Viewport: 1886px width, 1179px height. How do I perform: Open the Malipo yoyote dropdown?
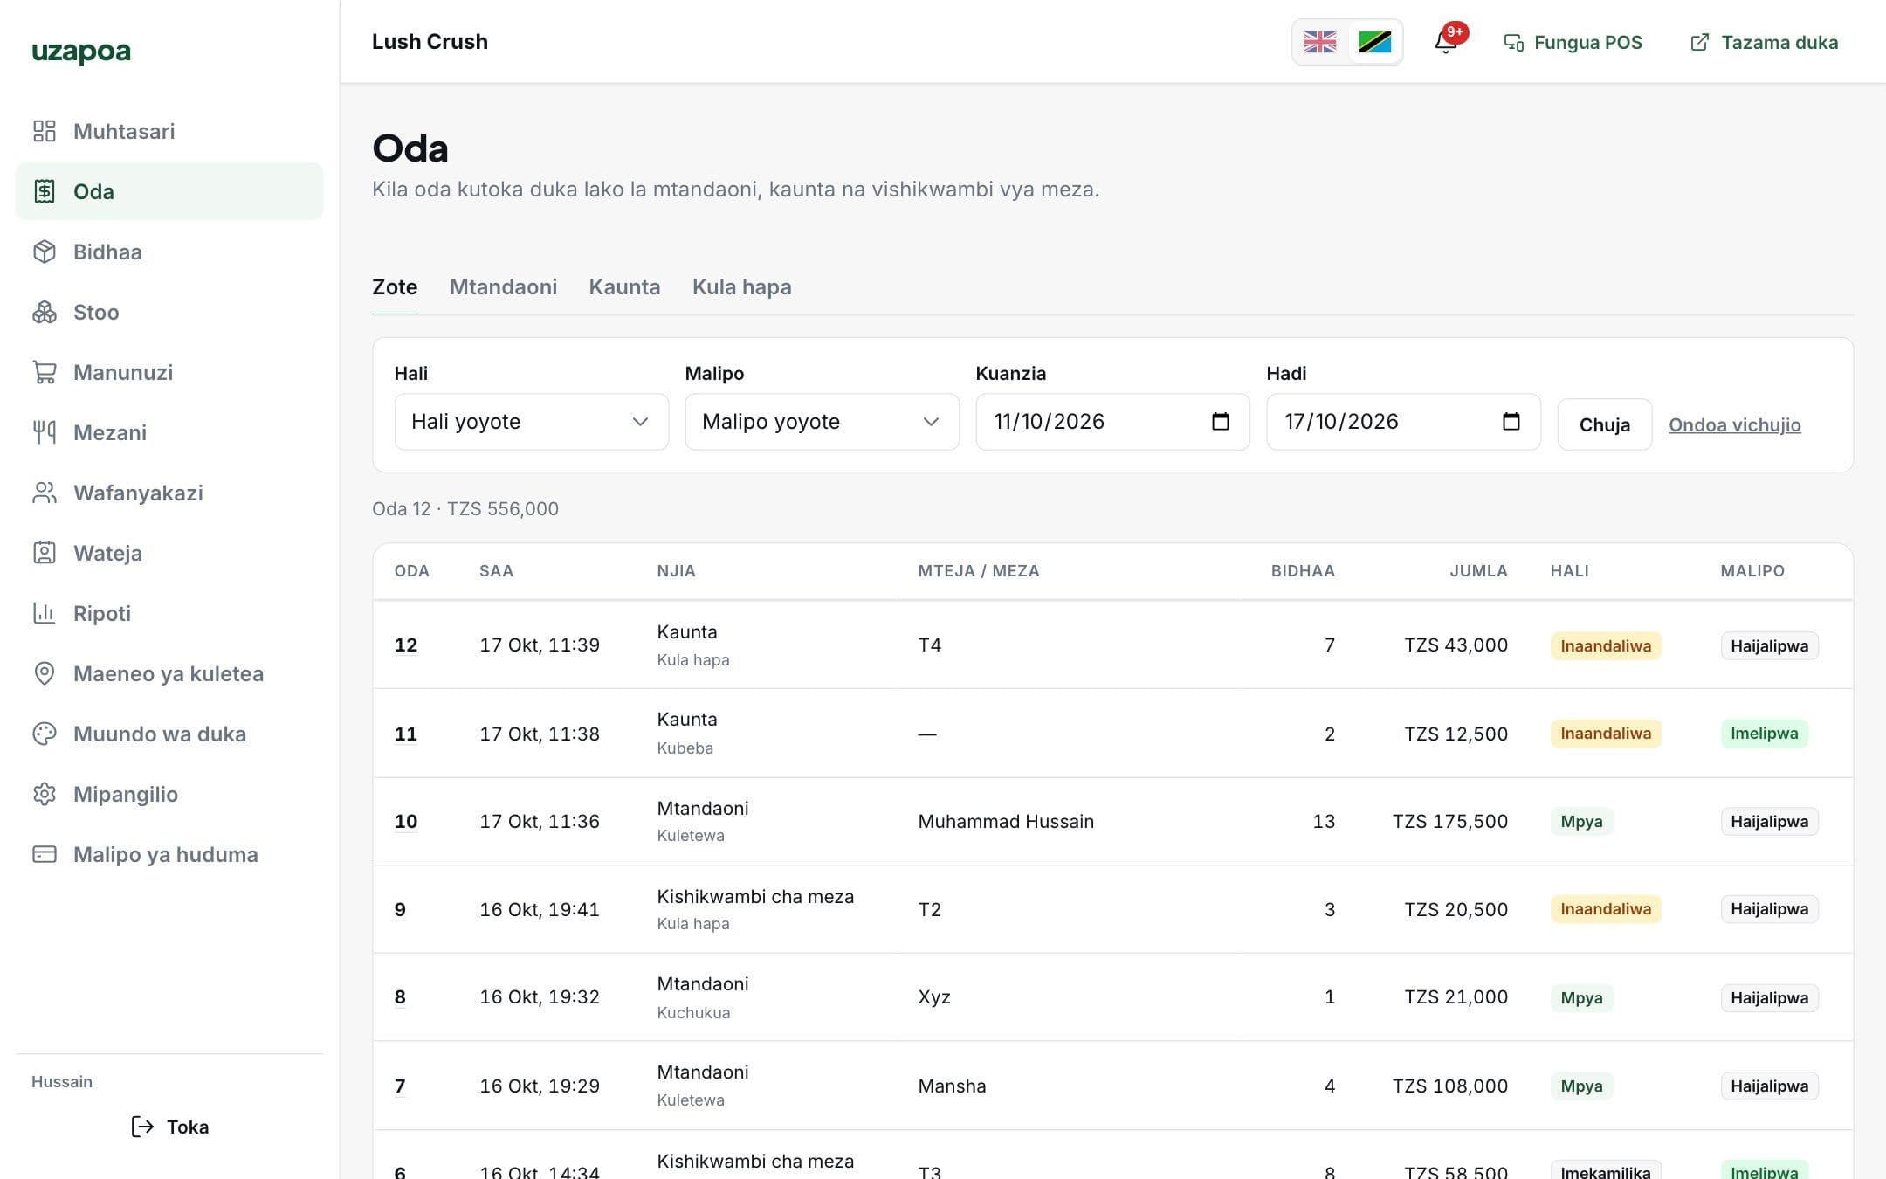pos(822,422)
